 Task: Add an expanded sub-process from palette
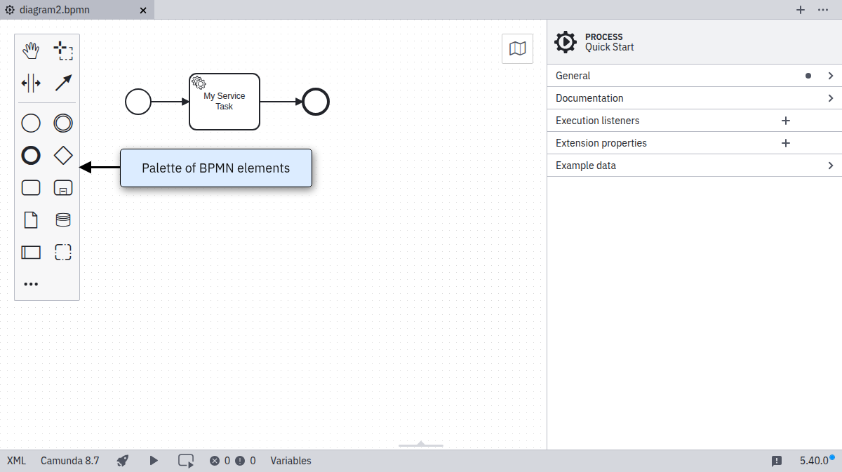point(63,188)
